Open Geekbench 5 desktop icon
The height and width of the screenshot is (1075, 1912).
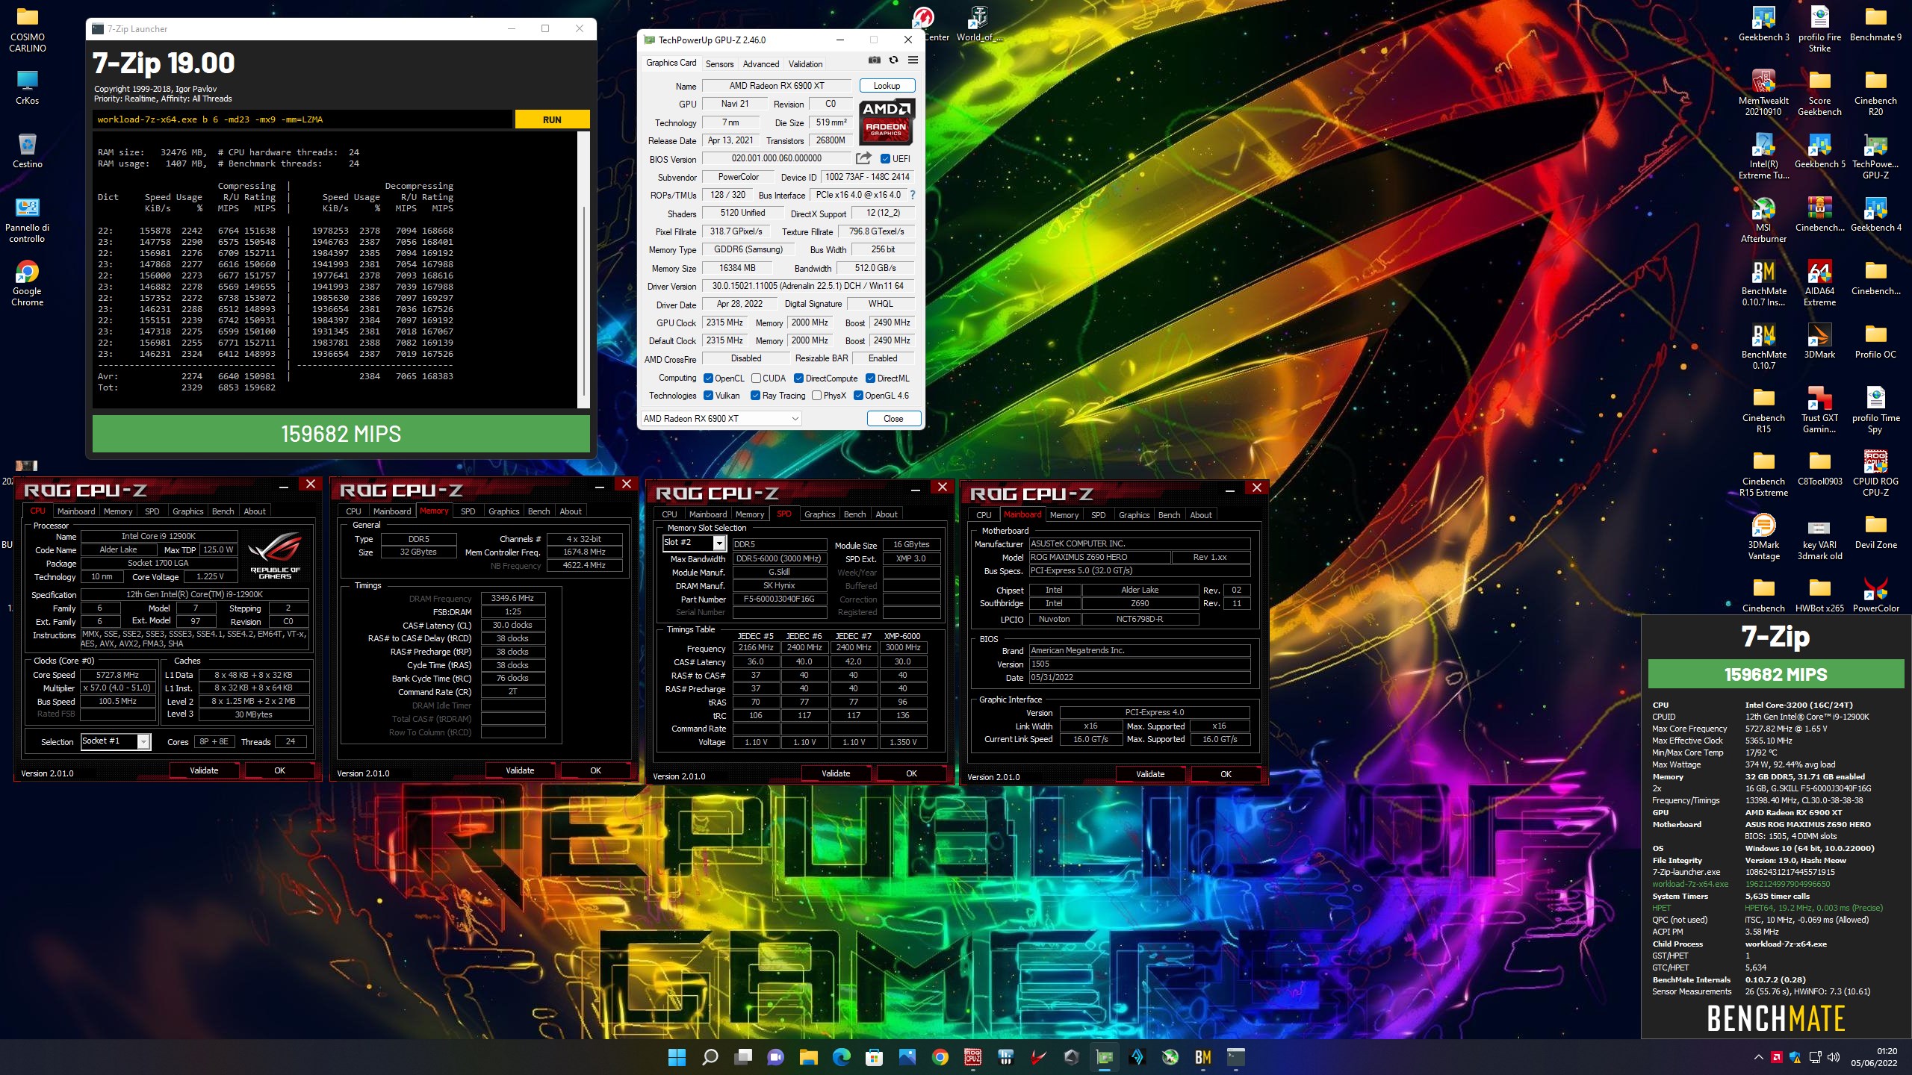tap(1819, 151)
